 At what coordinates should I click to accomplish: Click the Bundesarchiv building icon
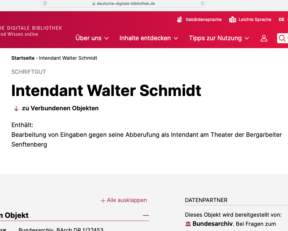[188, 224]
